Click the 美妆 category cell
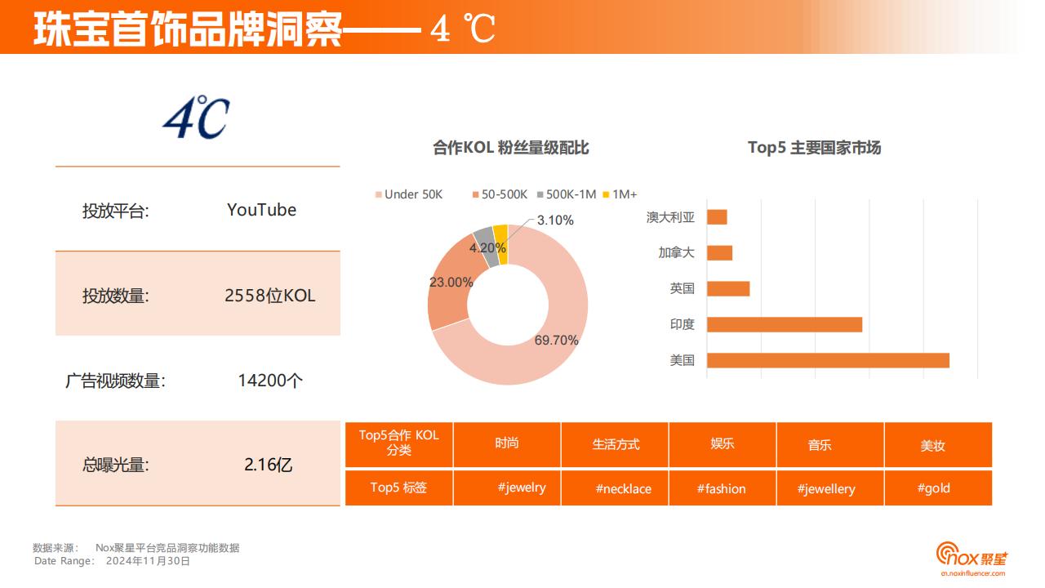 click(938, 444)
